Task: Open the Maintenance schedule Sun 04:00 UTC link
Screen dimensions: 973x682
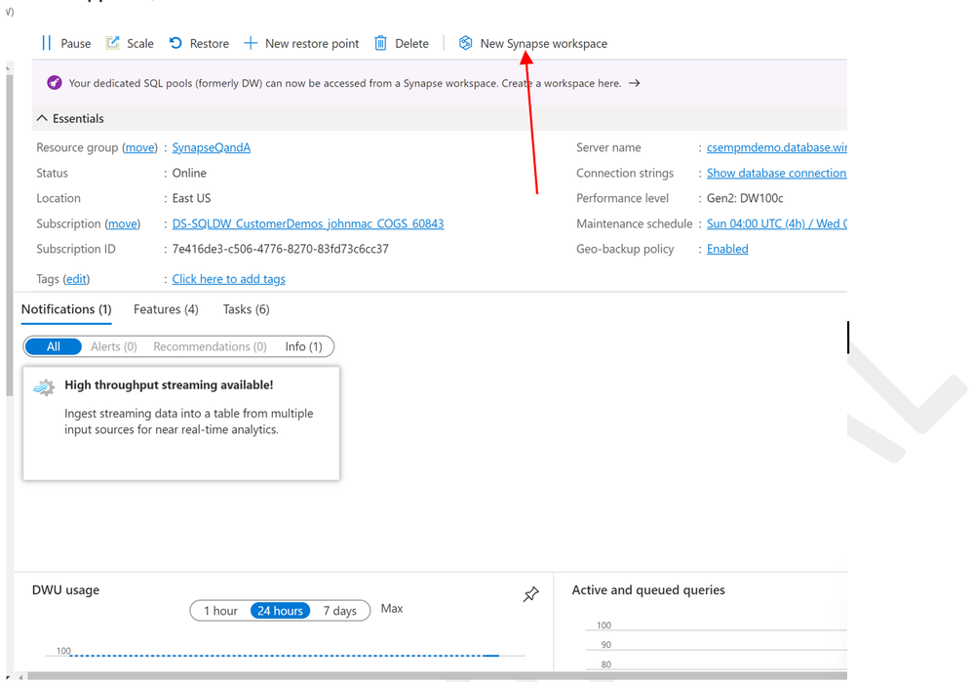Action: (x=776, y=223)
